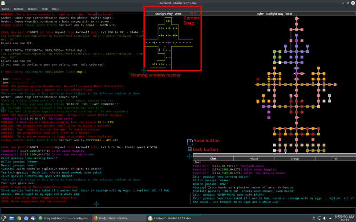This screenshot has height=222, width=356.
Task: Switch to drag and drop.txt editor window
Action: click(64, 218)
